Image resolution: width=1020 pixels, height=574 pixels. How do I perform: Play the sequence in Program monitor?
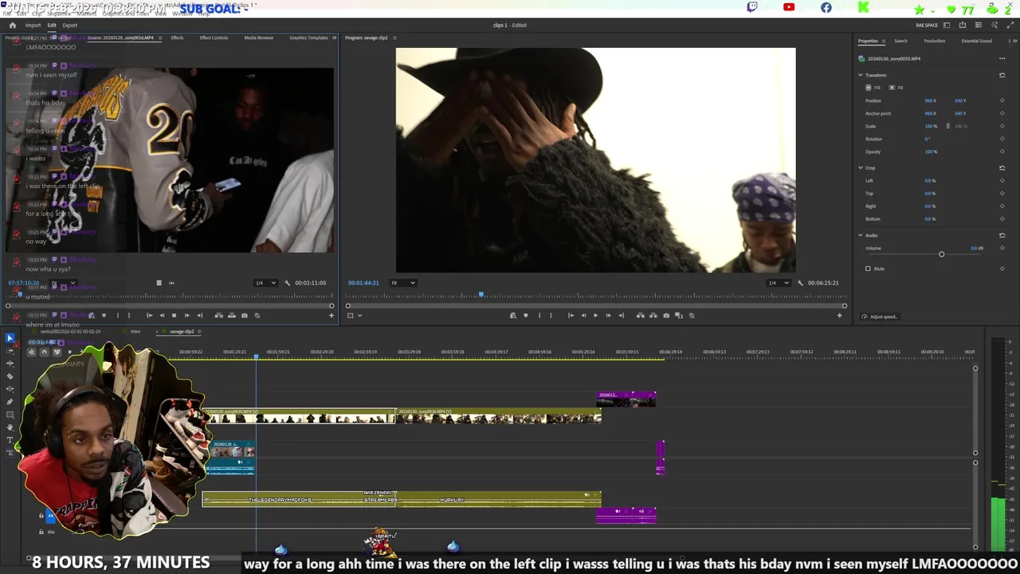point(595,315)
